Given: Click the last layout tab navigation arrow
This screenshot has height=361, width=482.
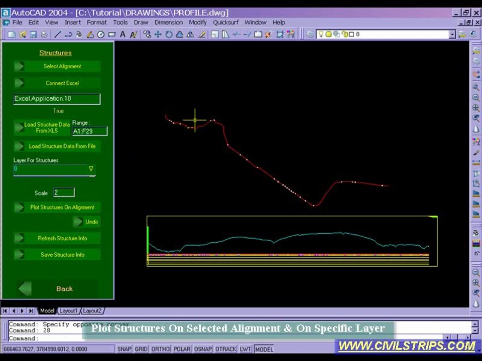Looking at the screenshot, I should coord(31,311).
